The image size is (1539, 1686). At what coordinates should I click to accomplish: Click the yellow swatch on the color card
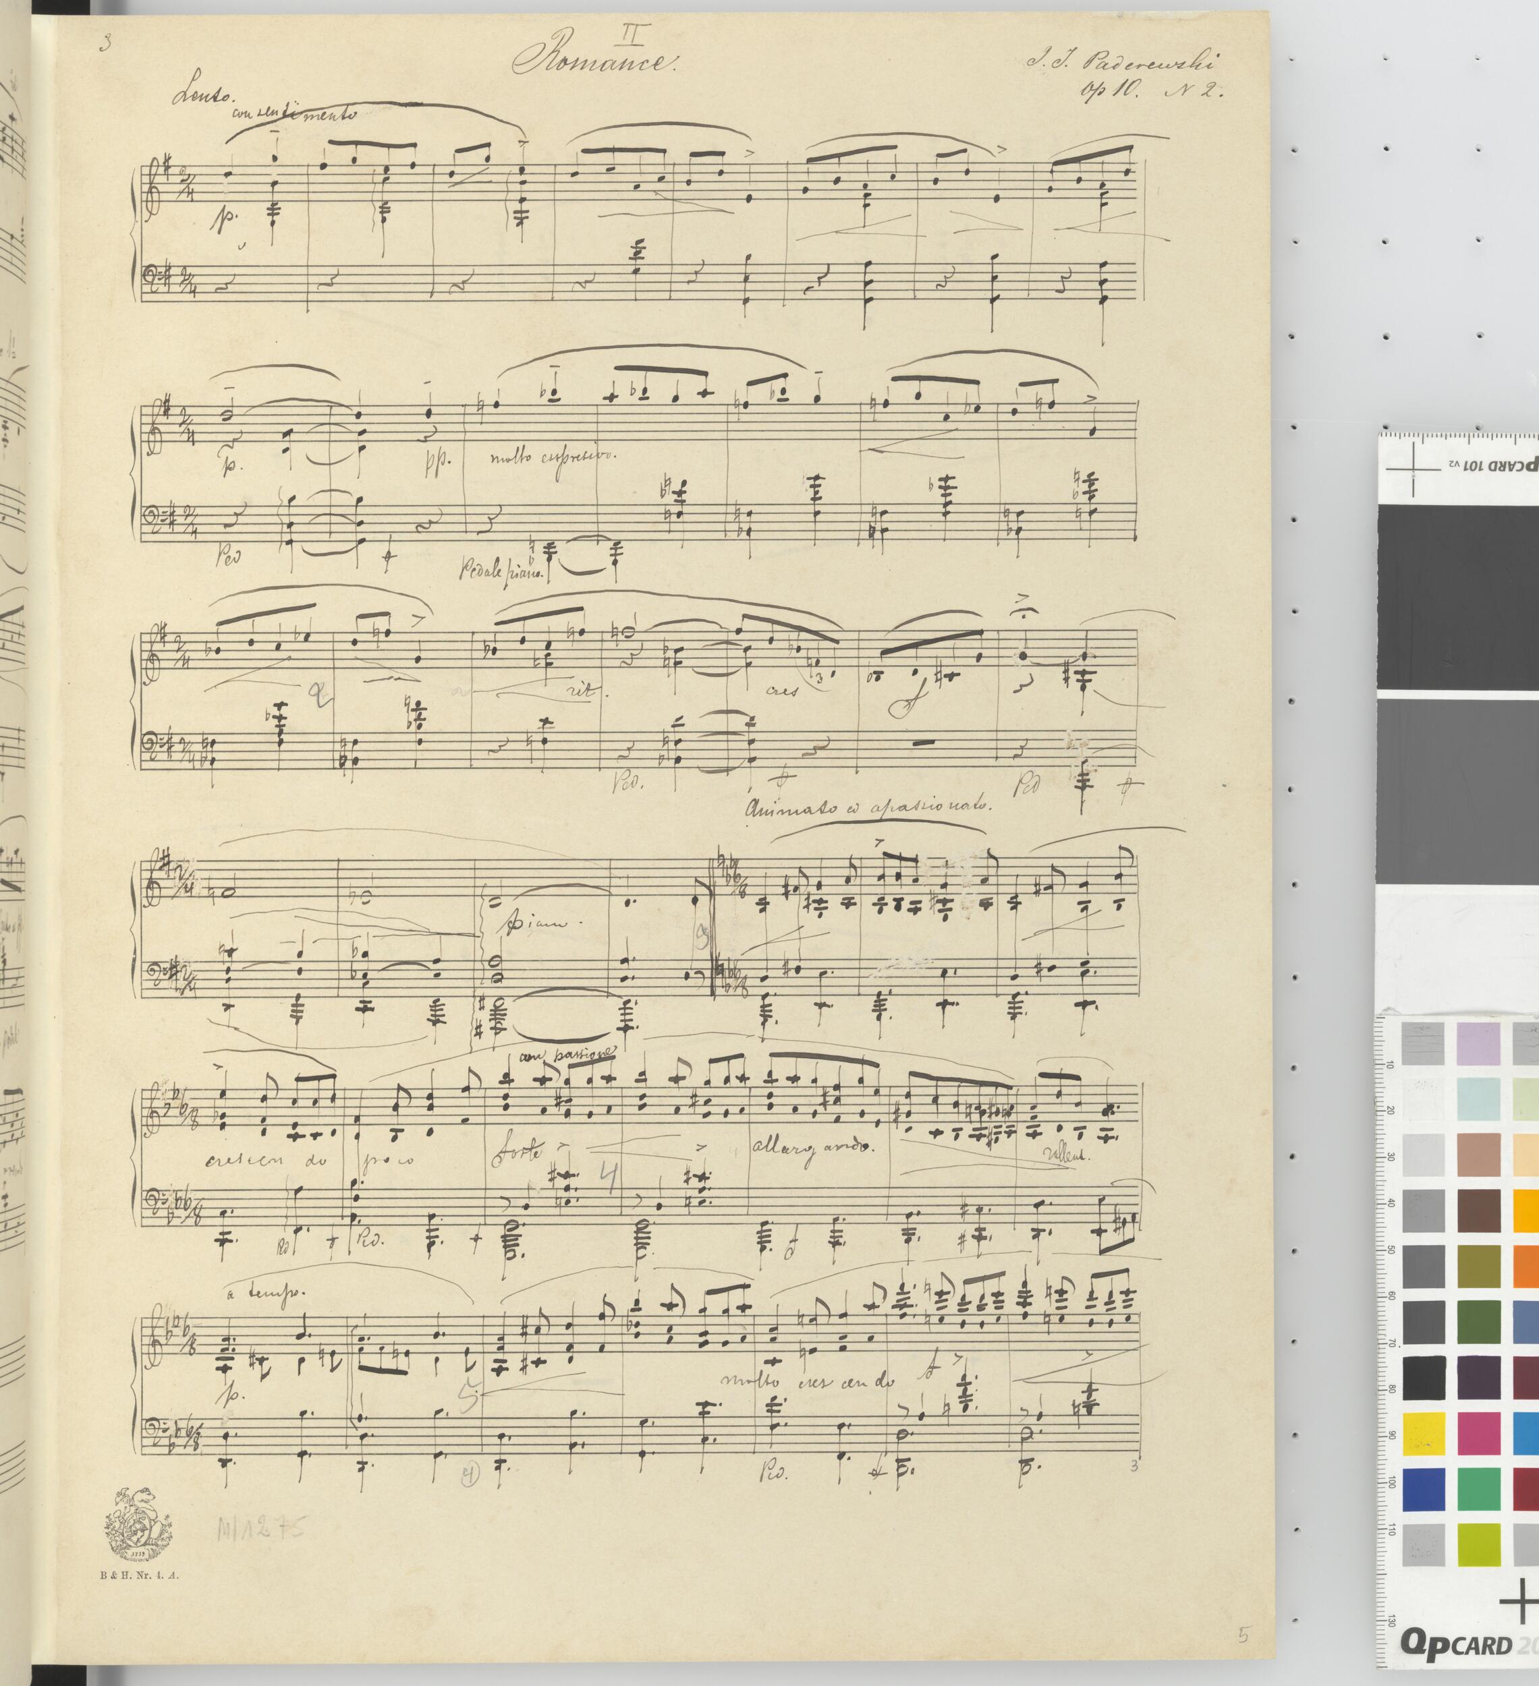coord(1424,1435)
